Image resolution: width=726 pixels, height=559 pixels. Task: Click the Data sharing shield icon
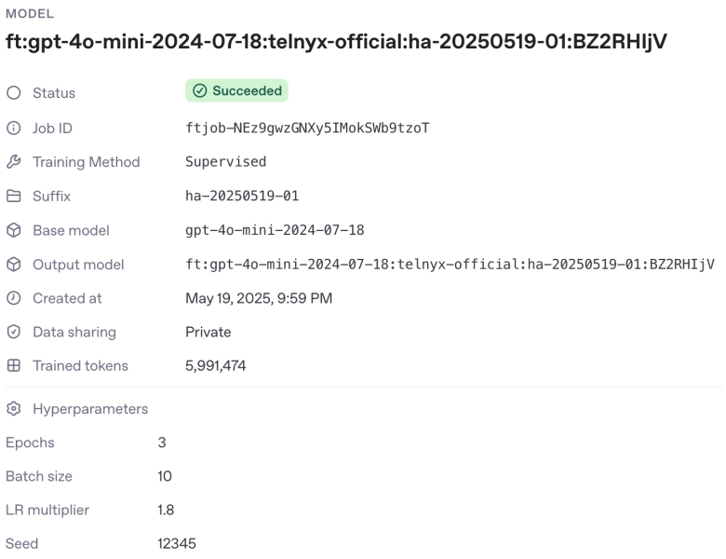[13, 332]
